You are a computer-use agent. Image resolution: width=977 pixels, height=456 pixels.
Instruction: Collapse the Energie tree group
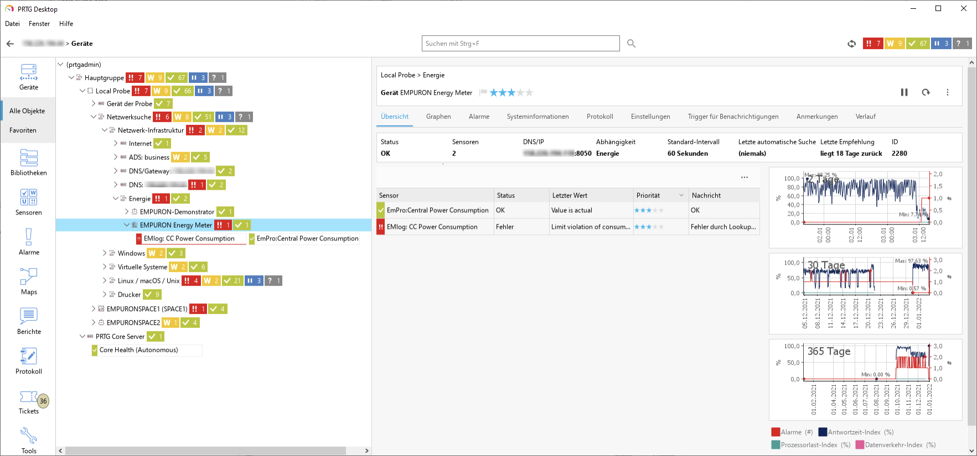(x=116, y=198)
